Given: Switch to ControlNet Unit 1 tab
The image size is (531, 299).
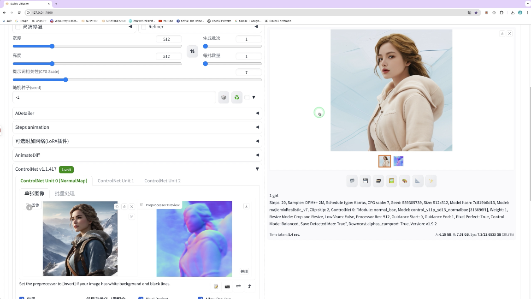Looking at the screenshot, I should 116,181.
